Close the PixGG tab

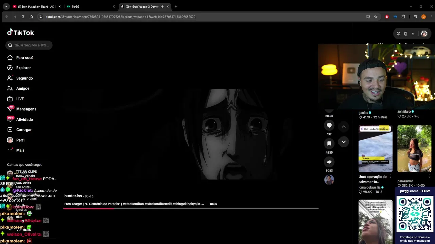coord(114,7)
